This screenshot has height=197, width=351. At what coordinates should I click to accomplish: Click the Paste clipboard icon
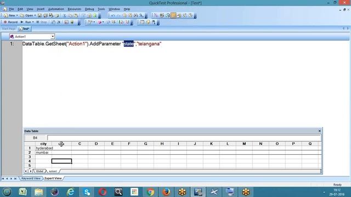76,15
